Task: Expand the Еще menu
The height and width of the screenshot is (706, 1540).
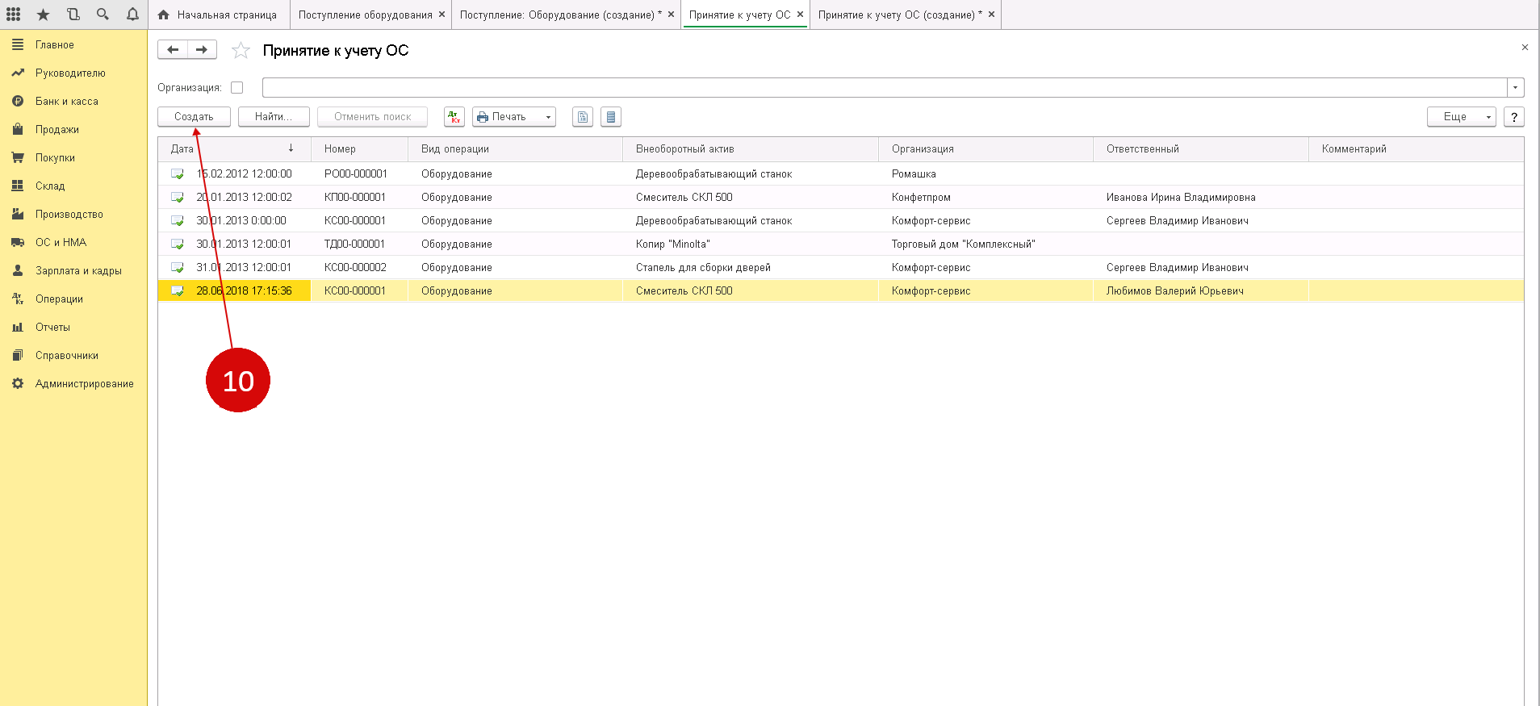Action: 1461,117
